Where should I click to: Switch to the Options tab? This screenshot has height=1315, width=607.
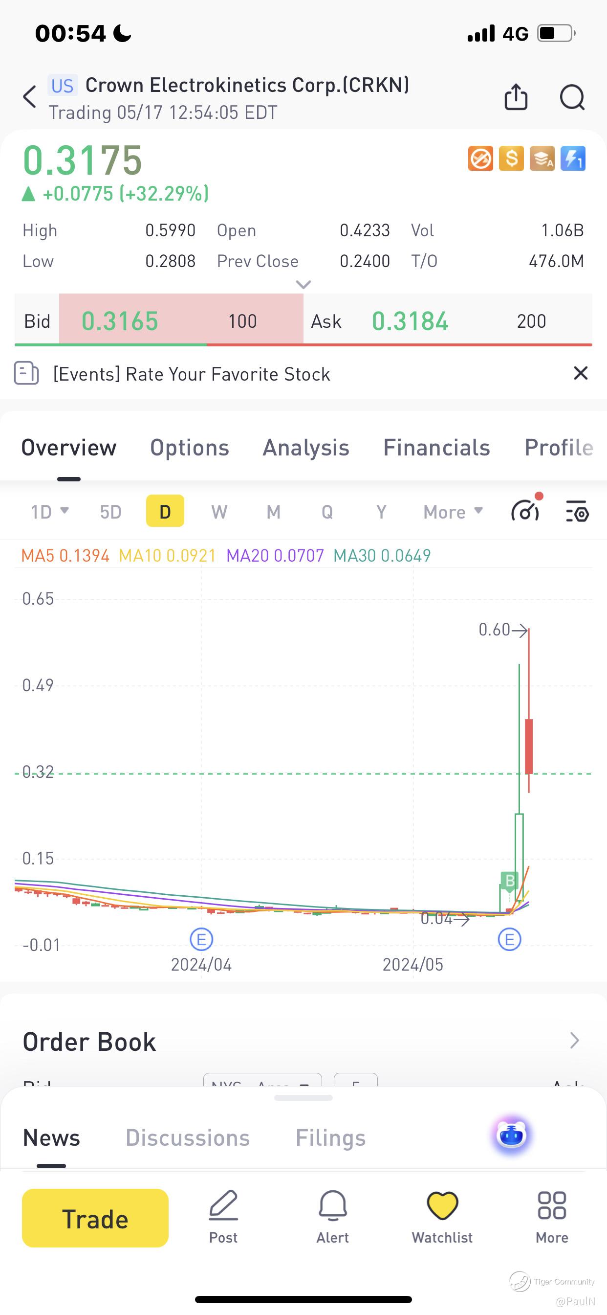click(189, 448)
